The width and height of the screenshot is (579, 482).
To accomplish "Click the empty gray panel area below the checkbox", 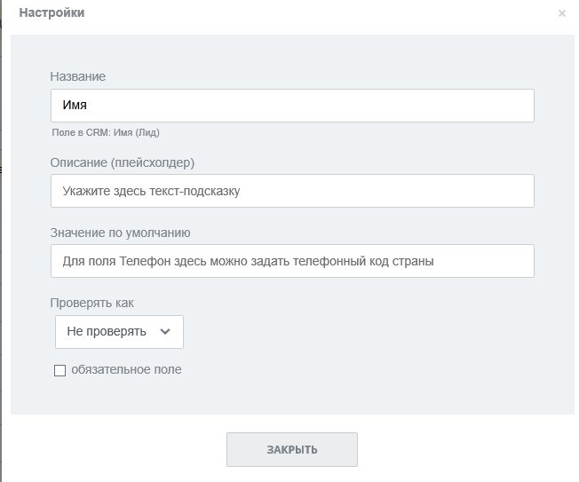I will [292, 396].
